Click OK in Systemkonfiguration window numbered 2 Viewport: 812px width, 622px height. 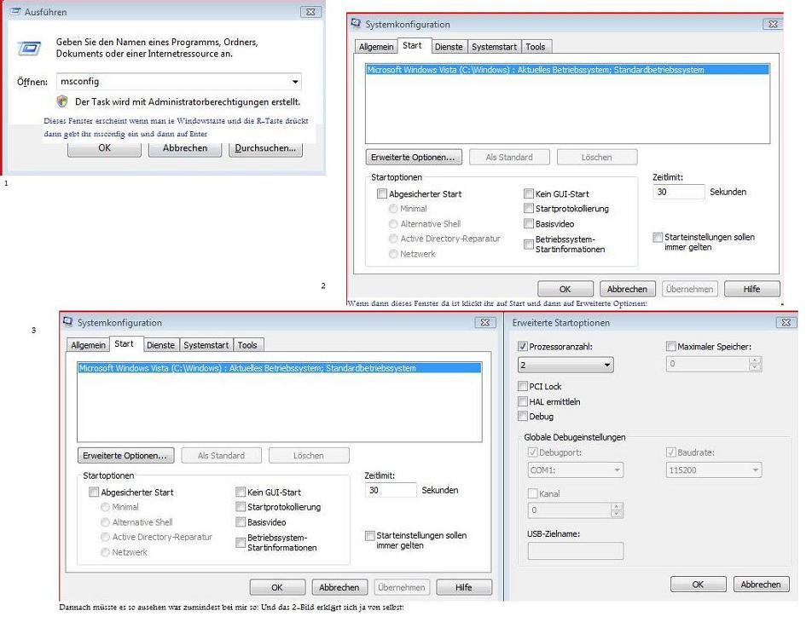[565, 289]
